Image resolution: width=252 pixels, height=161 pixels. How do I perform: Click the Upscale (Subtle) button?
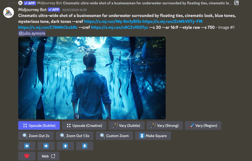coord(39,126)
